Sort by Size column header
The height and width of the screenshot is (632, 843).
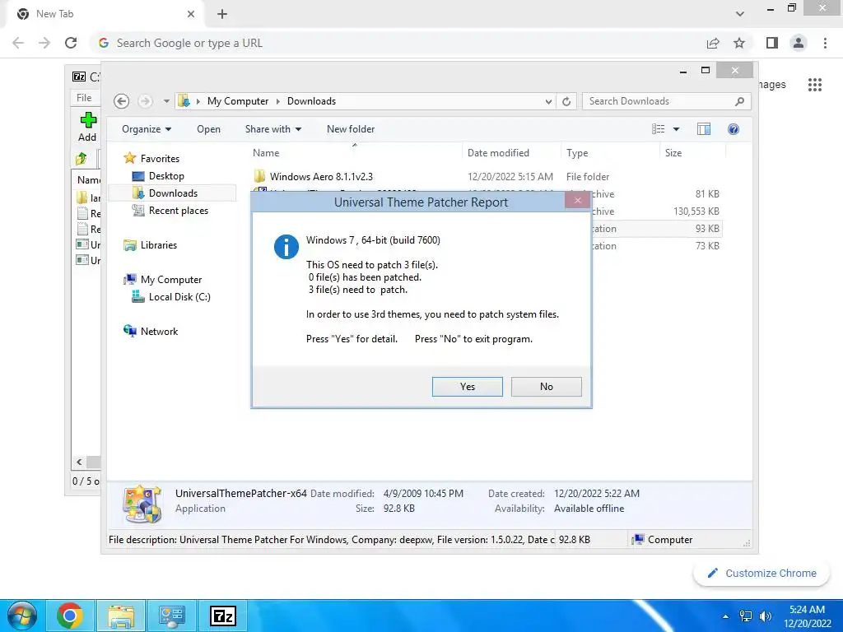point(692,152)
